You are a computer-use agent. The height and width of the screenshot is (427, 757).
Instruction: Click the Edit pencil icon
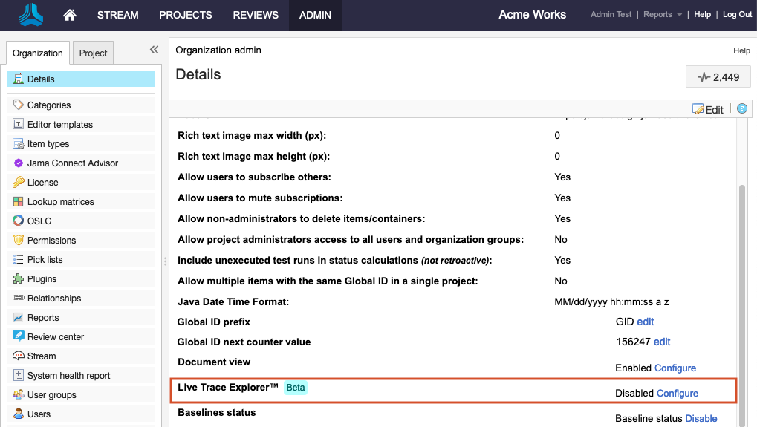click(x=698, y=109)
